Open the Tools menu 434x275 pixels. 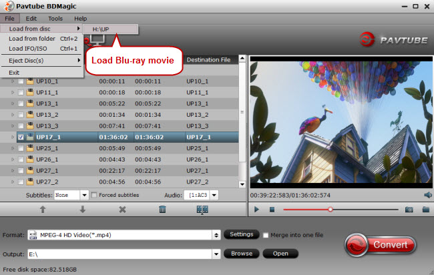(x=55, y=19)
